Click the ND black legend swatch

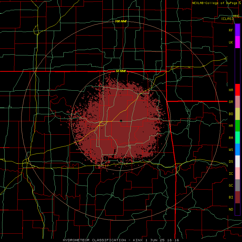pos(237,209)
